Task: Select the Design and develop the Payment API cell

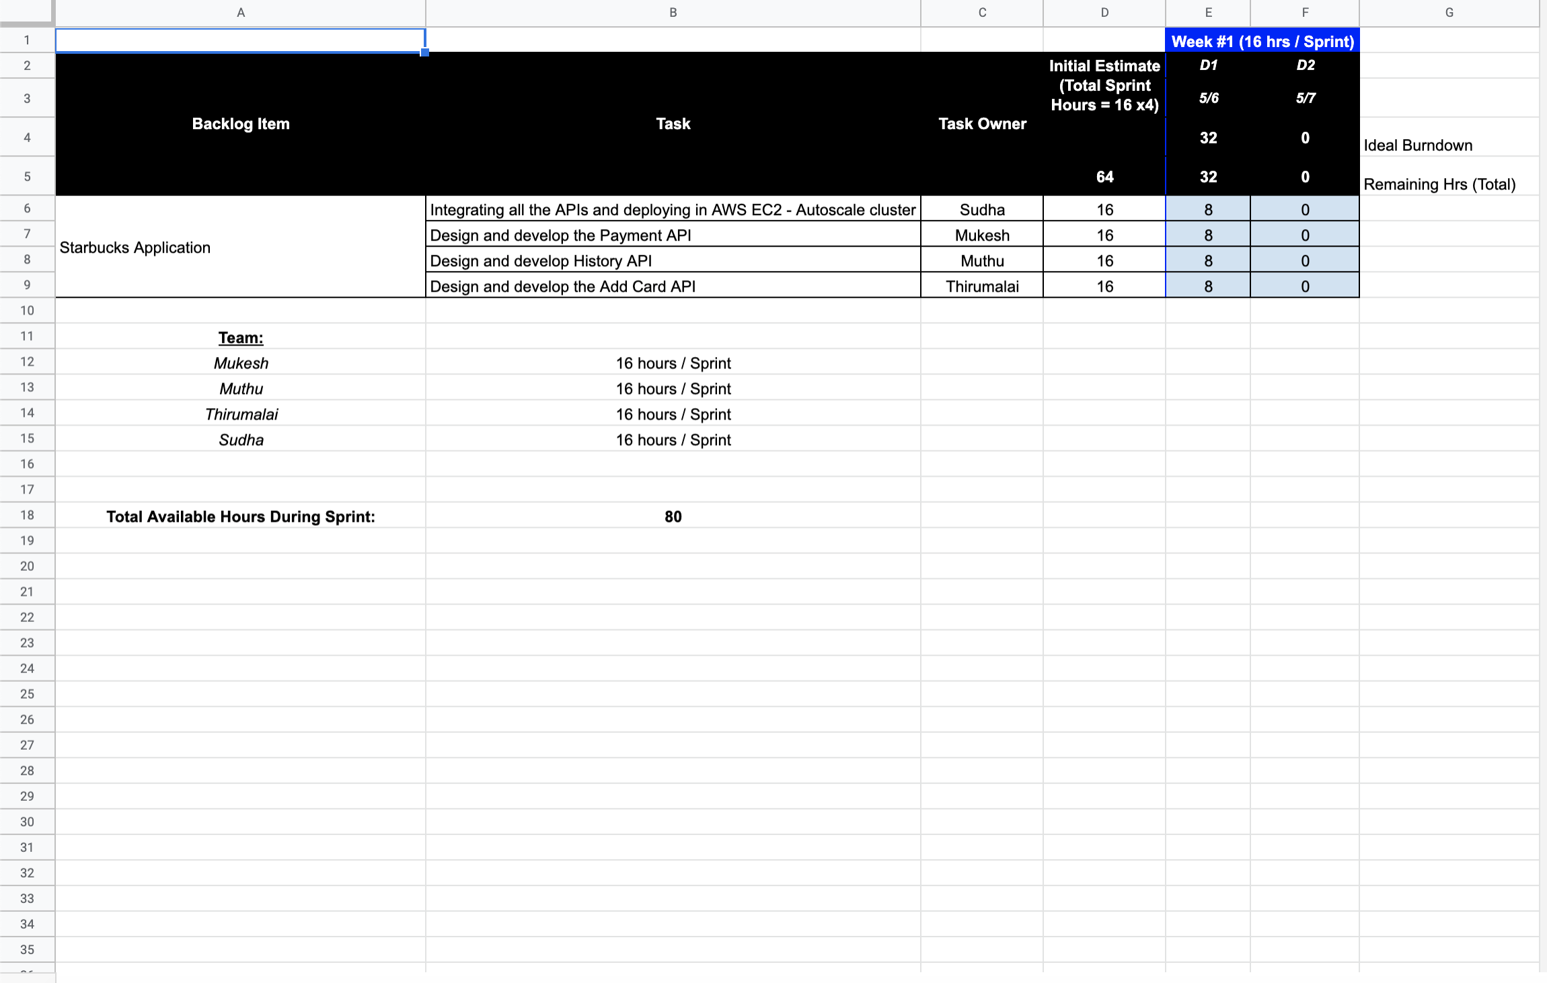Action: [x=673, y=235]
